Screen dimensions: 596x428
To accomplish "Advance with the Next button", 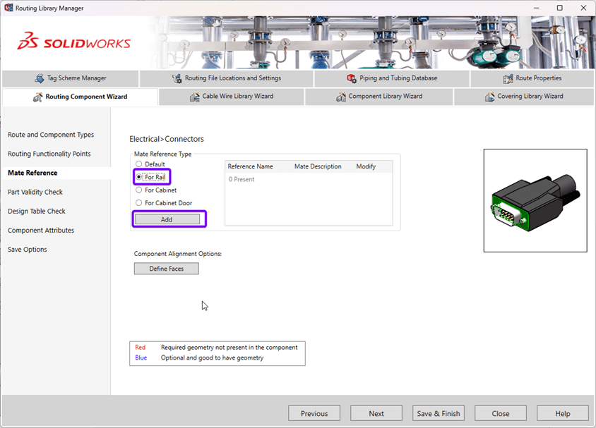I will tap(376, 413).
